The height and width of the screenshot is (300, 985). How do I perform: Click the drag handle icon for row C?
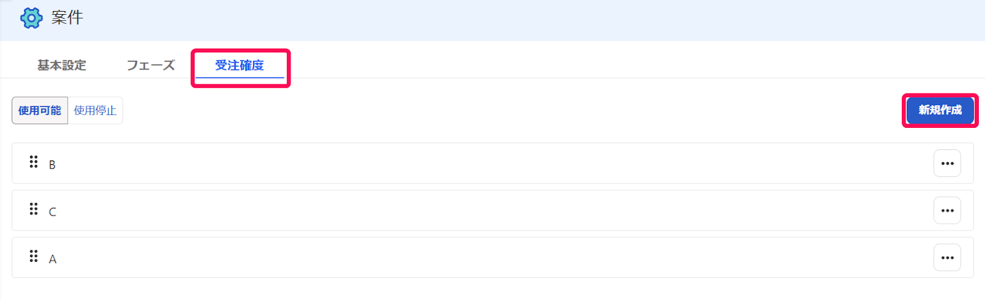click(x=34, y=209)
